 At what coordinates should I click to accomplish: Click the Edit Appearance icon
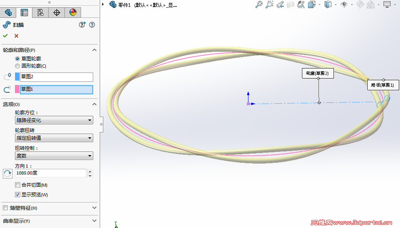click(x=360, y=4)
